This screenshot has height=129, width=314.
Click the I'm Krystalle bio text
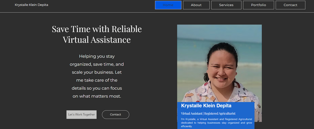pos(217,123)
